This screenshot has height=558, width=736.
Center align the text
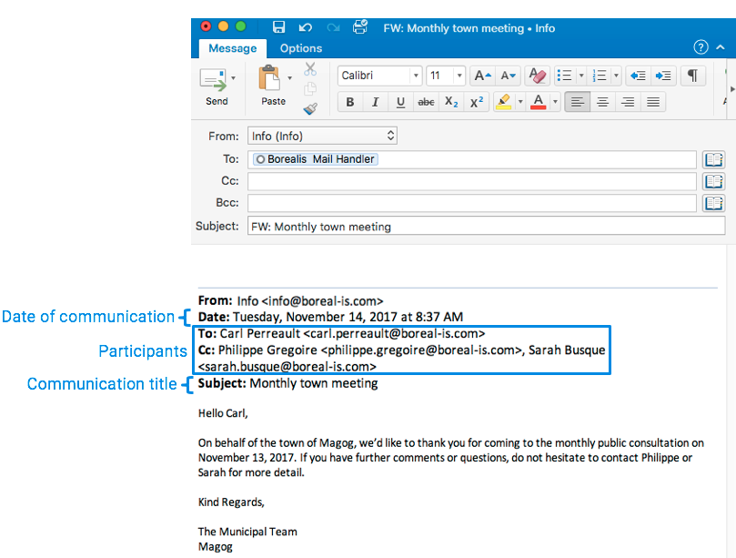602,102
